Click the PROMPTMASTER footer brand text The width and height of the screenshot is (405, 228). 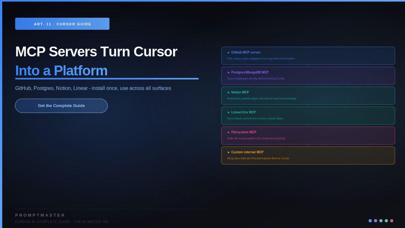click(x=40, y=215)
